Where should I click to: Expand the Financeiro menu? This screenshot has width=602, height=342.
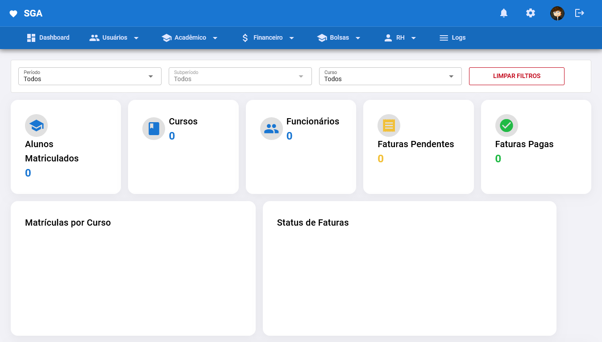268,38
